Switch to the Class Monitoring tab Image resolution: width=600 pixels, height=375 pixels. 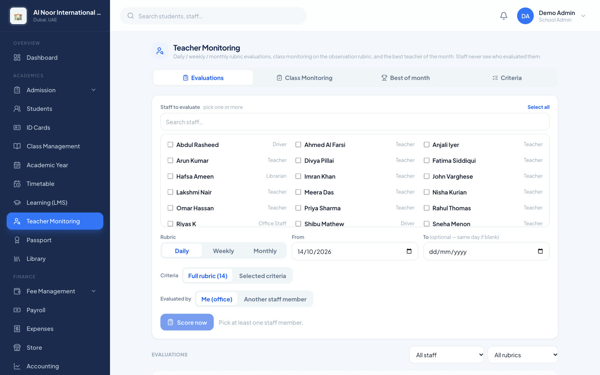coord(304,78)
